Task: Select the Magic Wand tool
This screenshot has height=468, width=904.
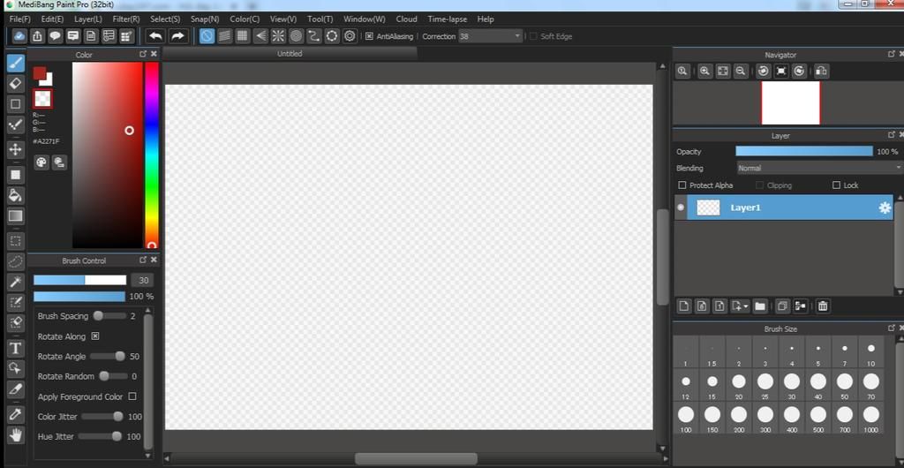Action: click(x=16, y=282)
